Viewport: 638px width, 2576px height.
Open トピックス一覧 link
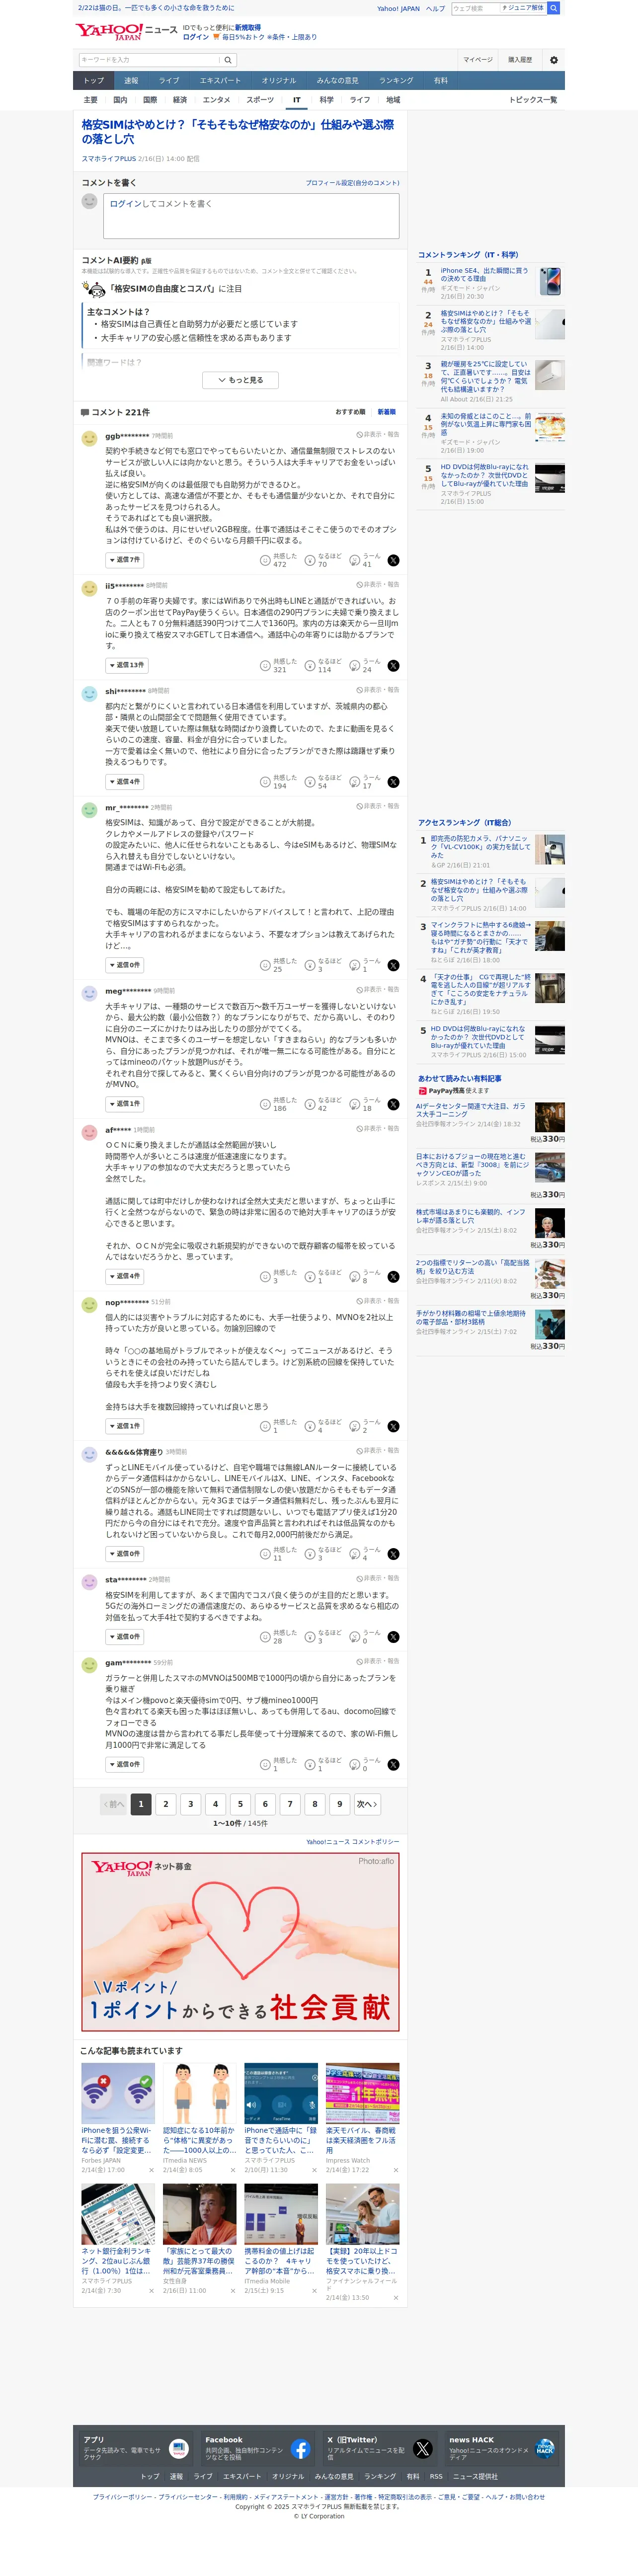533,100
